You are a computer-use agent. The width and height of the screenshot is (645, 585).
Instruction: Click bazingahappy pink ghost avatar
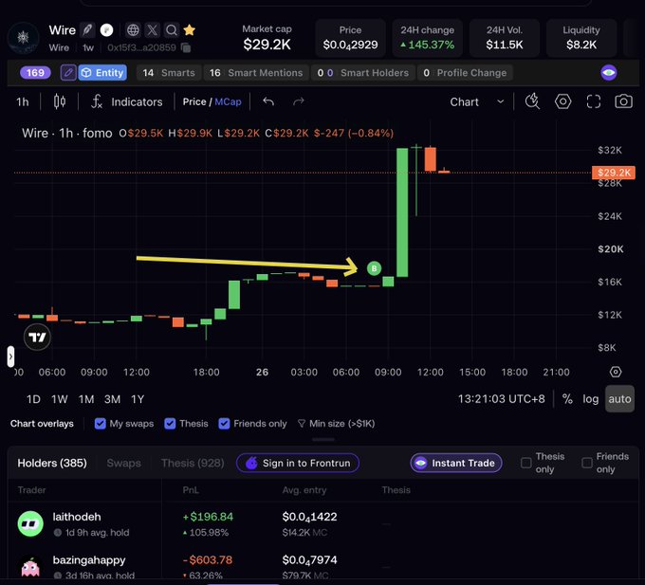point(30,567)
